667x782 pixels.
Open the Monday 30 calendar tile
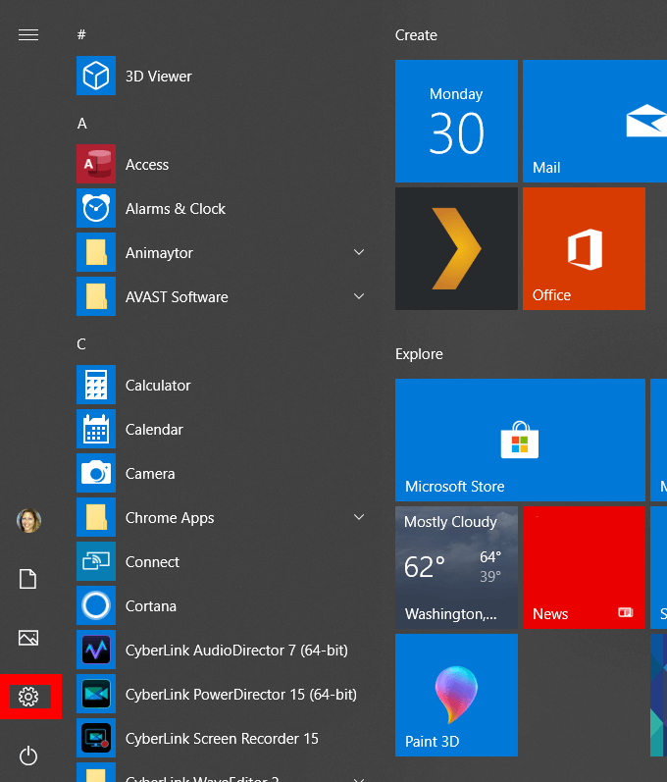tap(456, 121)
